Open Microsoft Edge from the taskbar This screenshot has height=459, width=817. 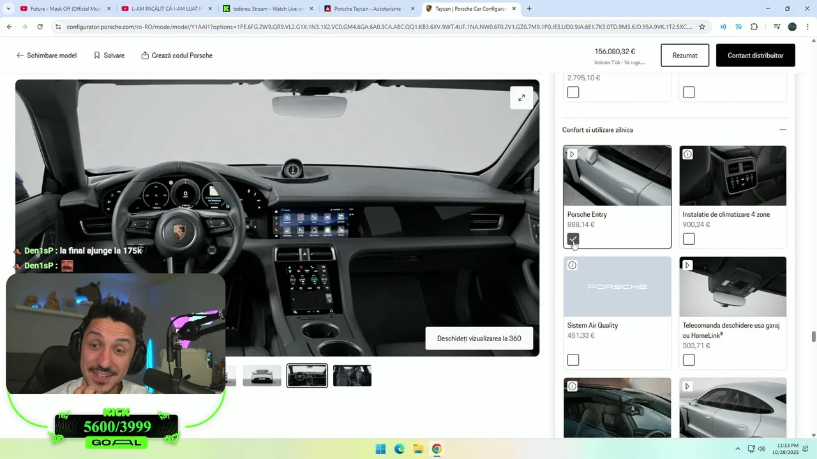tap(399, 449)
